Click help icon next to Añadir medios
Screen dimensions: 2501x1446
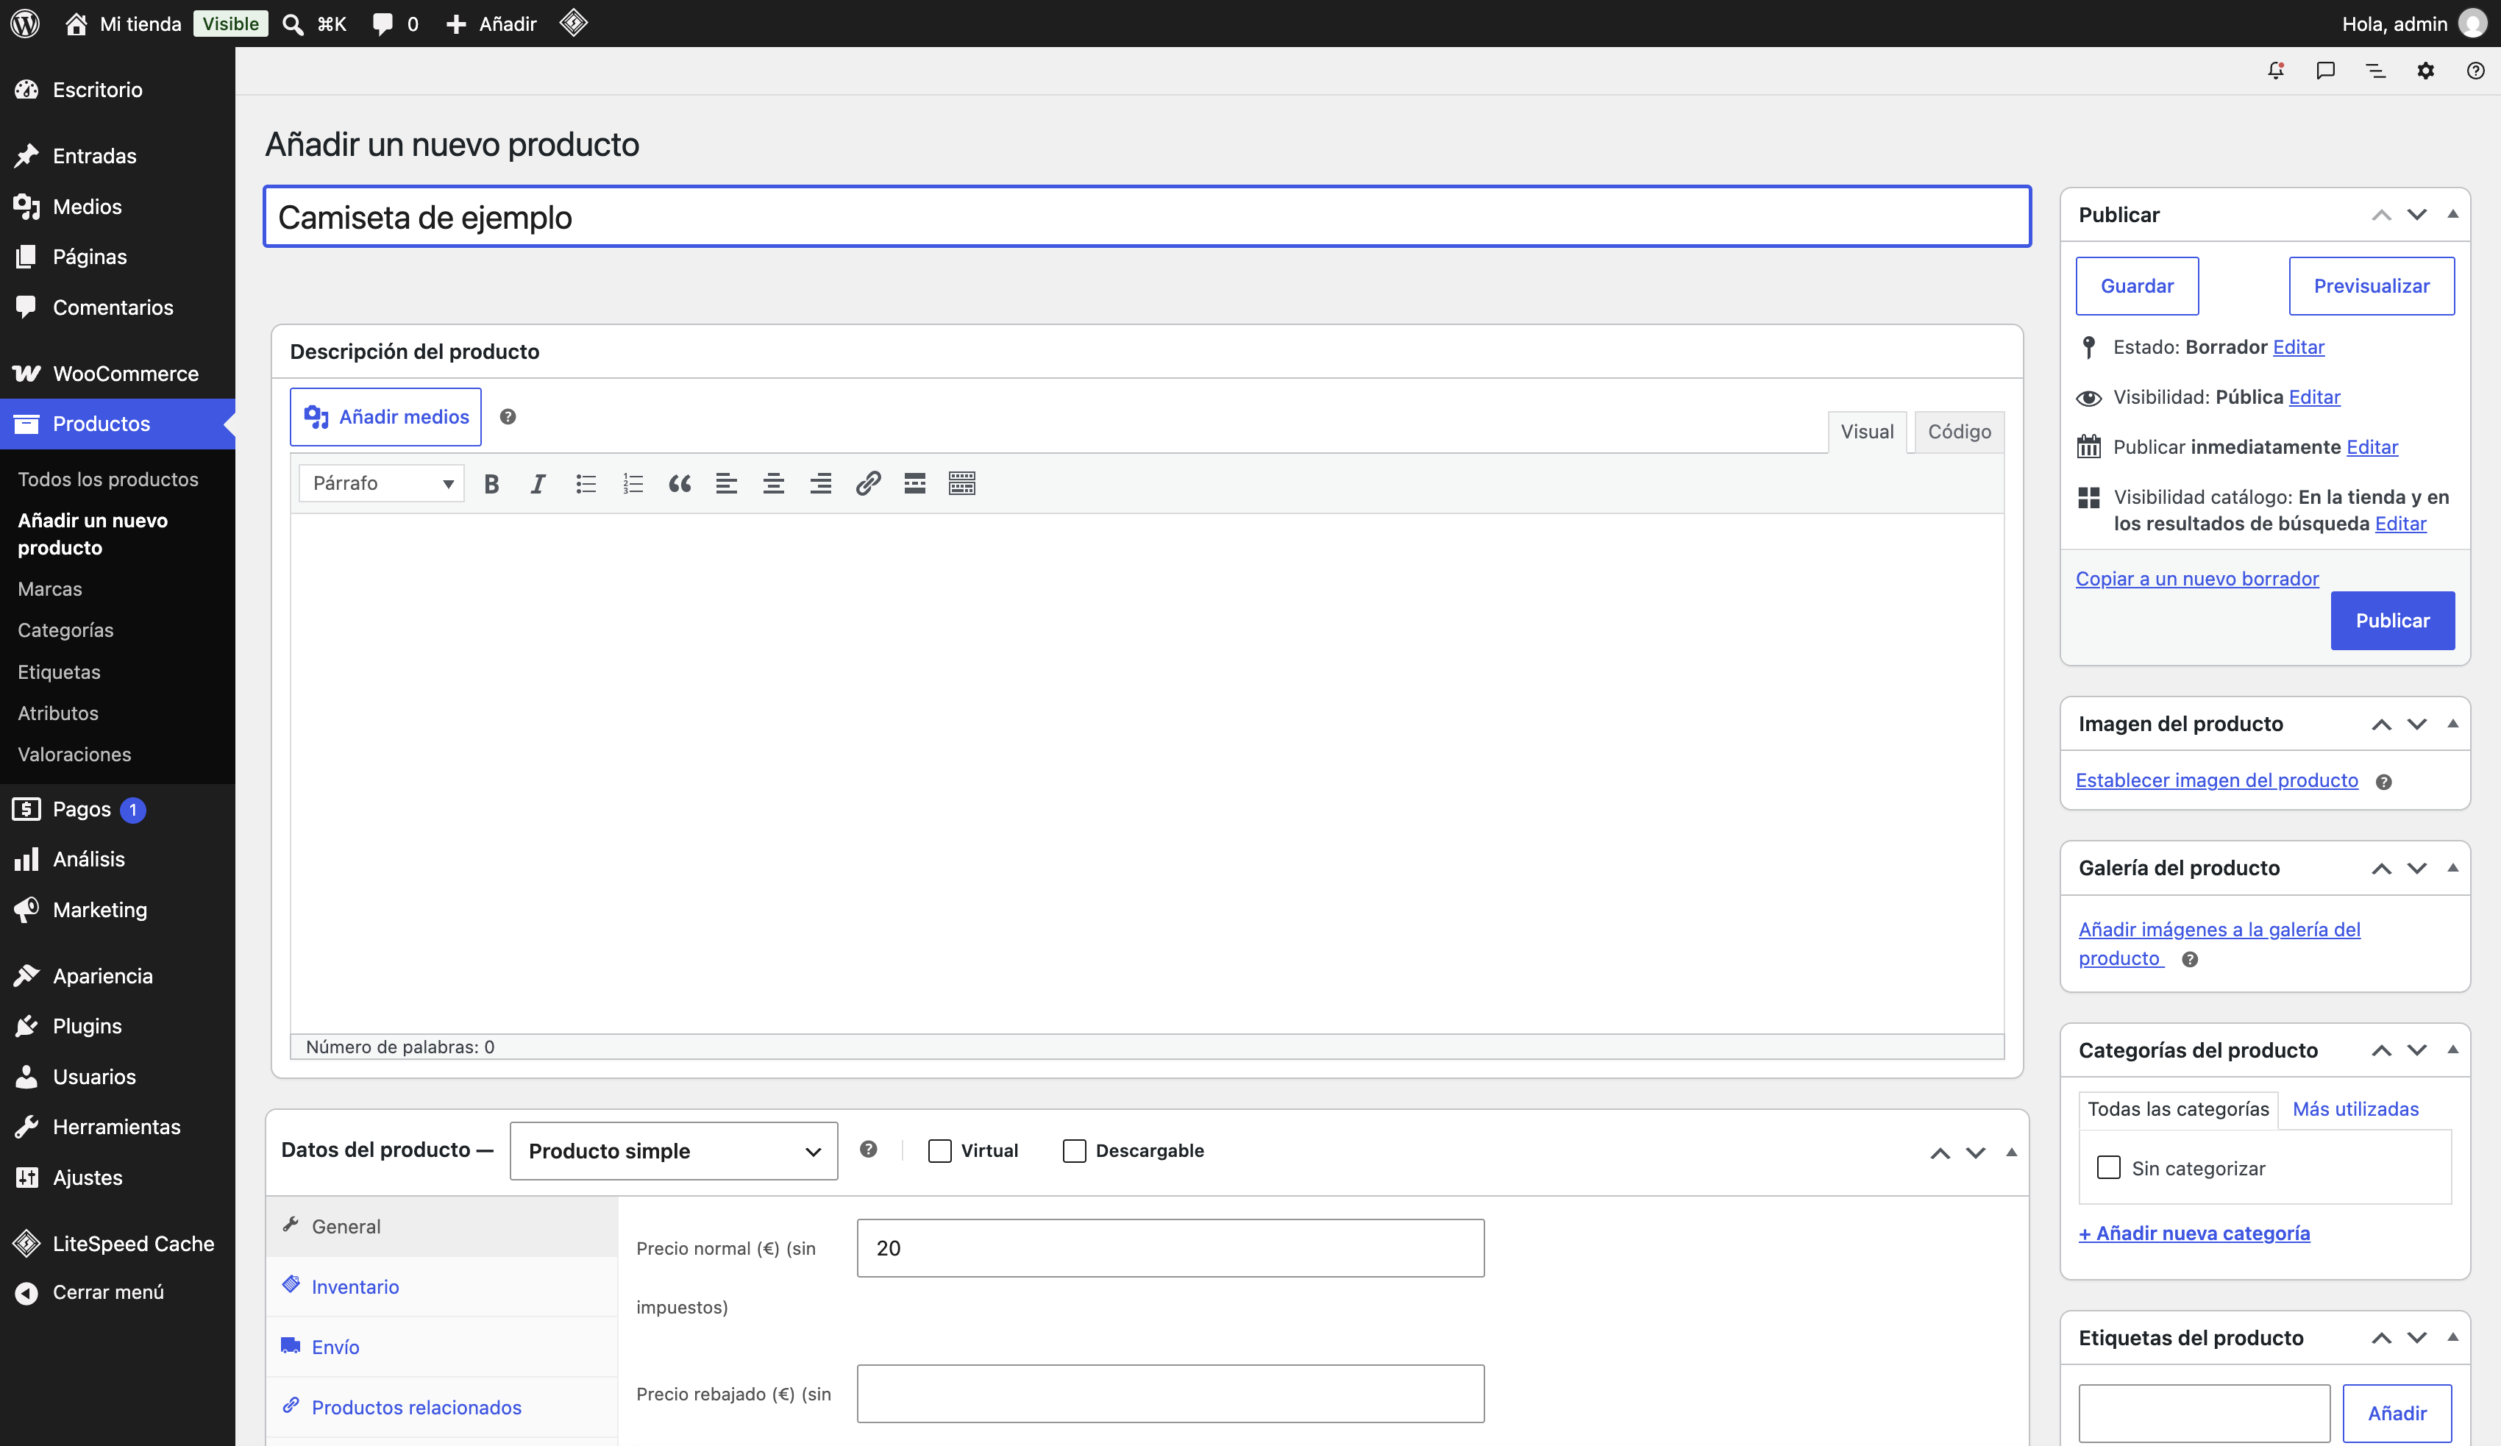coord(507,417)
